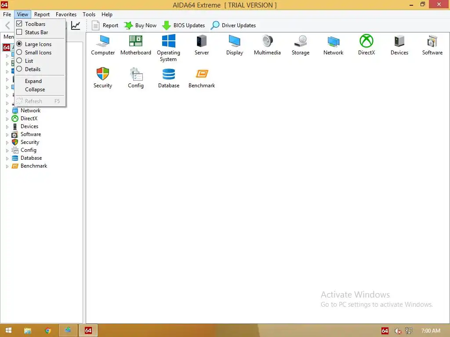
Task: Select Security in the sidebar tree
Action: (x=30, y=142)
